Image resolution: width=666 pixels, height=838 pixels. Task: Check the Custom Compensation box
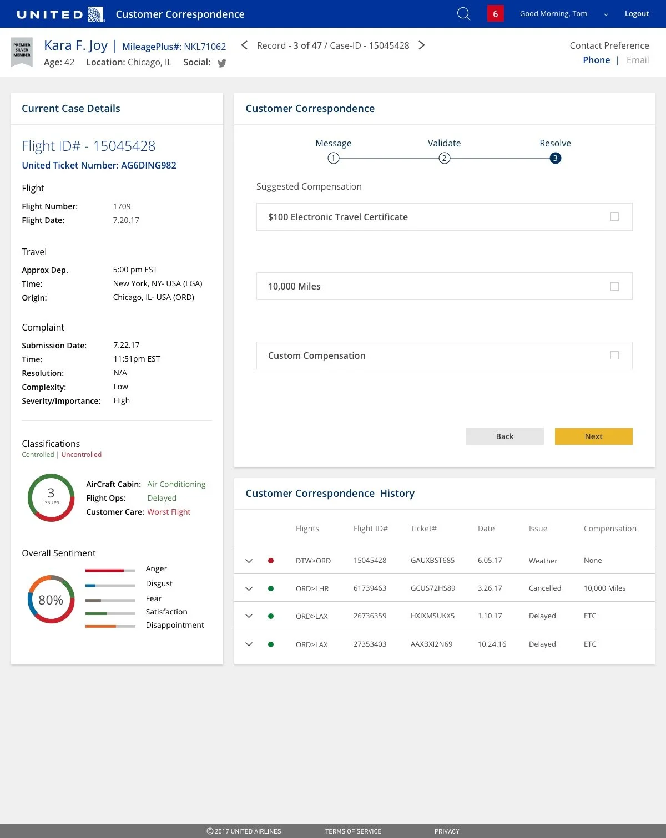(x=614, y=355)
